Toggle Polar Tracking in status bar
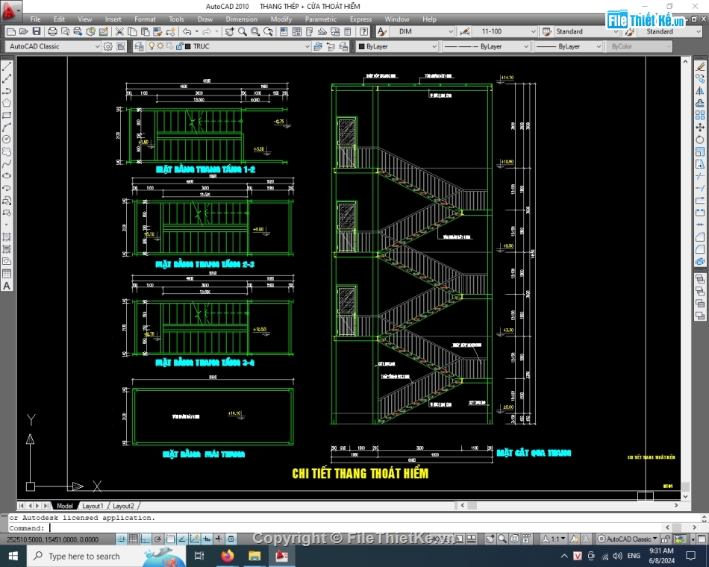The image size is (709, 567). point(157,539)
